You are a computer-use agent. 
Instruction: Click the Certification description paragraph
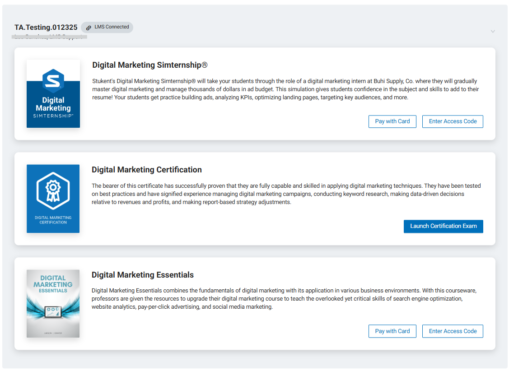coord(286,194)
